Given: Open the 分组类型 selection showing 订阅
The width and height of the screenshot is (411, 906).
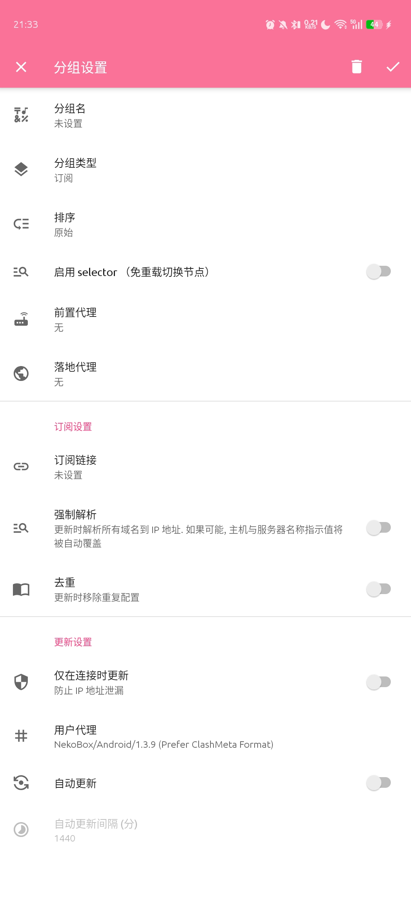Looking at the screenshot, I should pos(152,170).
